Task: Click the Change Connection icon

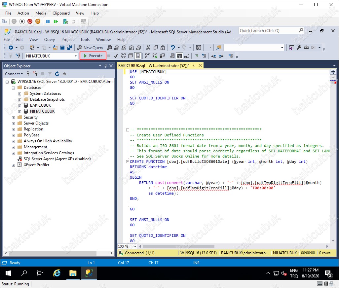Action: (18, 56)
